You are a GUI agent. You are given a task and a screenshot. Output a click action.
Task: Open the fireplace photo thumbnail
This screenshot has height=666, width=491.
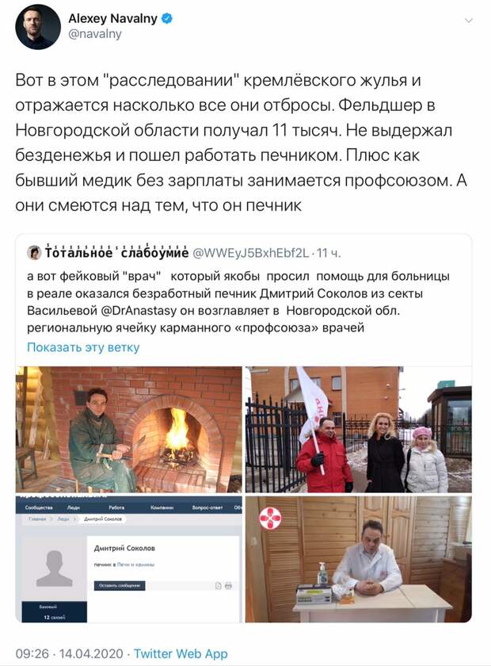pyautogui.click(x=128, y=430)
